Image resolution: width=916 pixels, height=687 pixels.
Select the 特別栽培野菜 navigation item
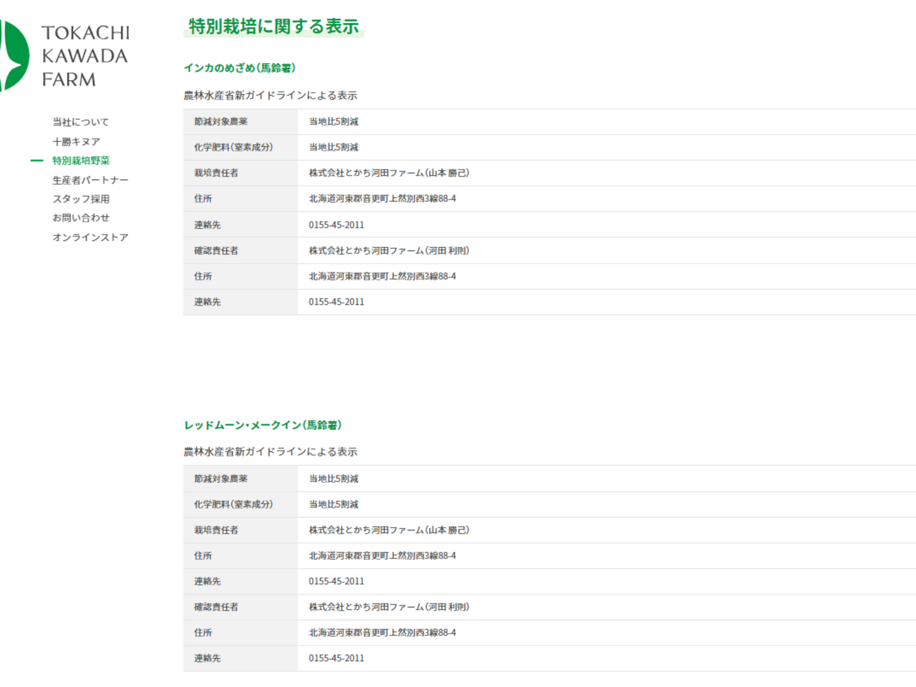(81, 161)
